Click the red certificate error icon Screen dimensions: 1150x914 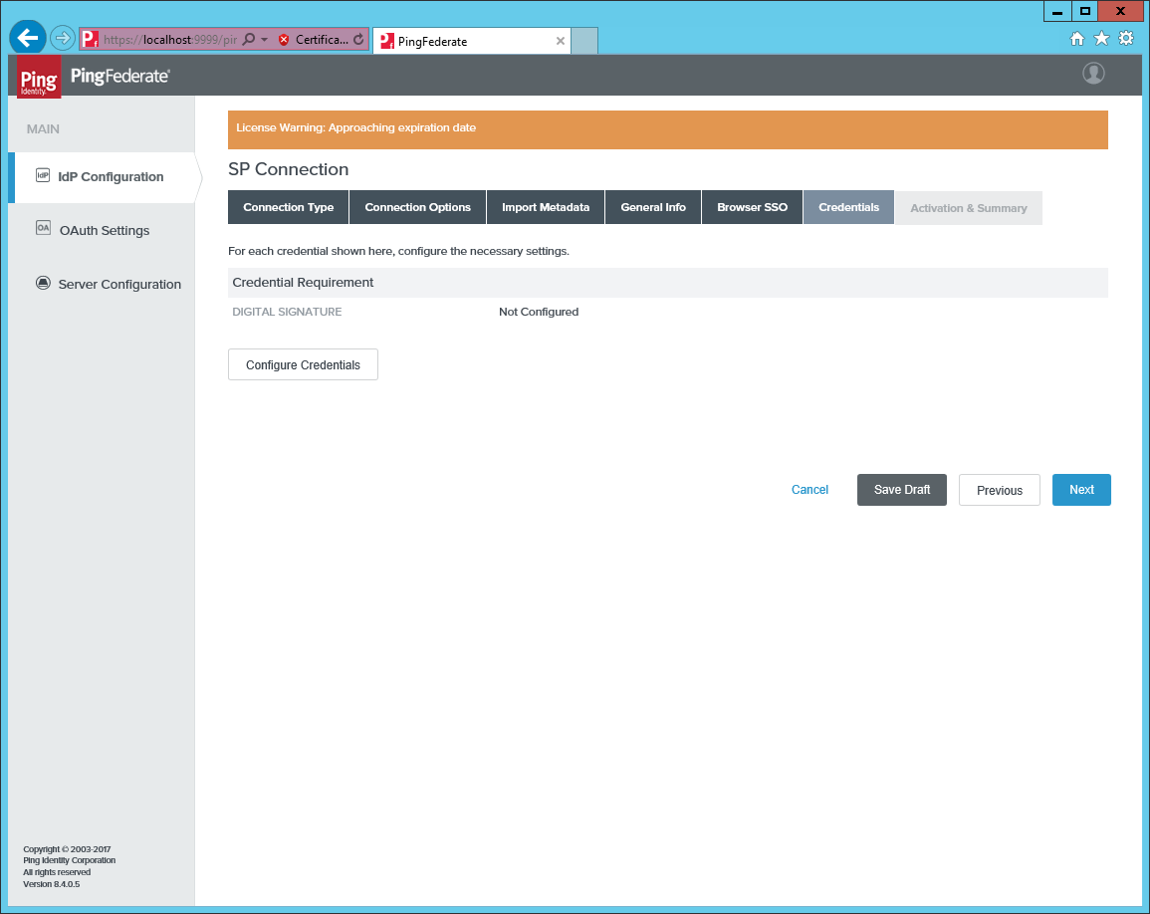pos(284,40)
